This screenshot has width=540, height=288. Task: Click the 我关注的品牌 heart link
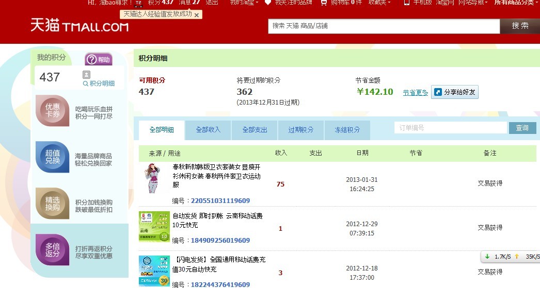pyautogui.click(x=289, y=3)
